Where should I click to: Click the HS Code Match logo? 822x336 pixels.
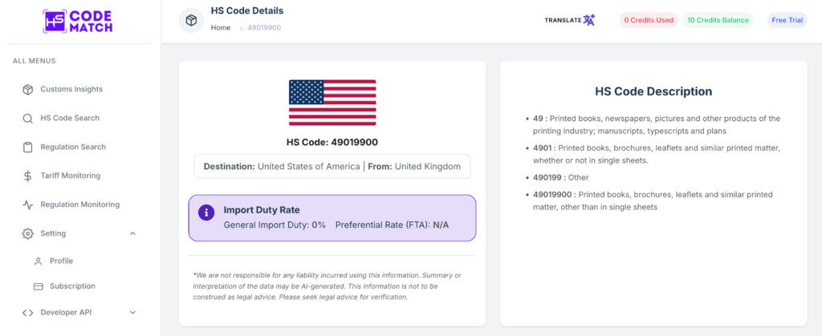coord(79,21)
